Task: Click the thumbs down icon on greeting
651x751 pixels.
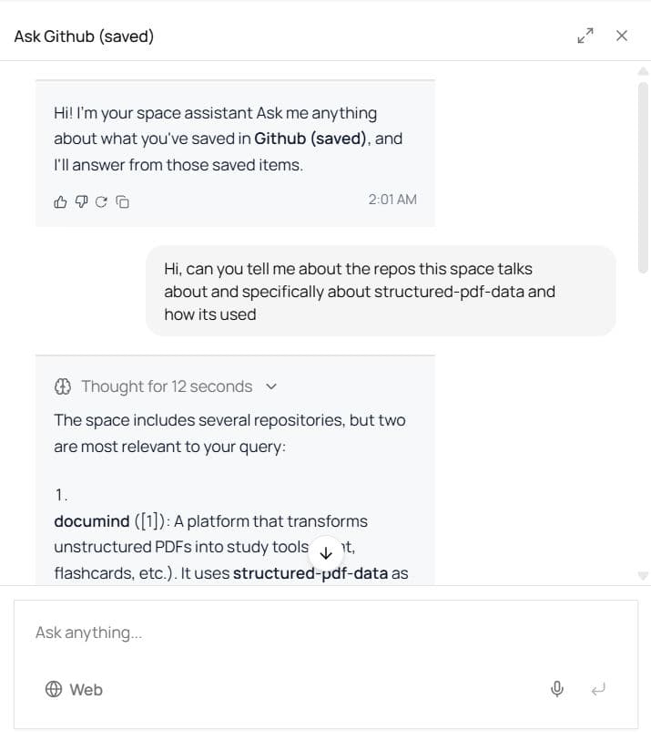Action: [81, 202]
